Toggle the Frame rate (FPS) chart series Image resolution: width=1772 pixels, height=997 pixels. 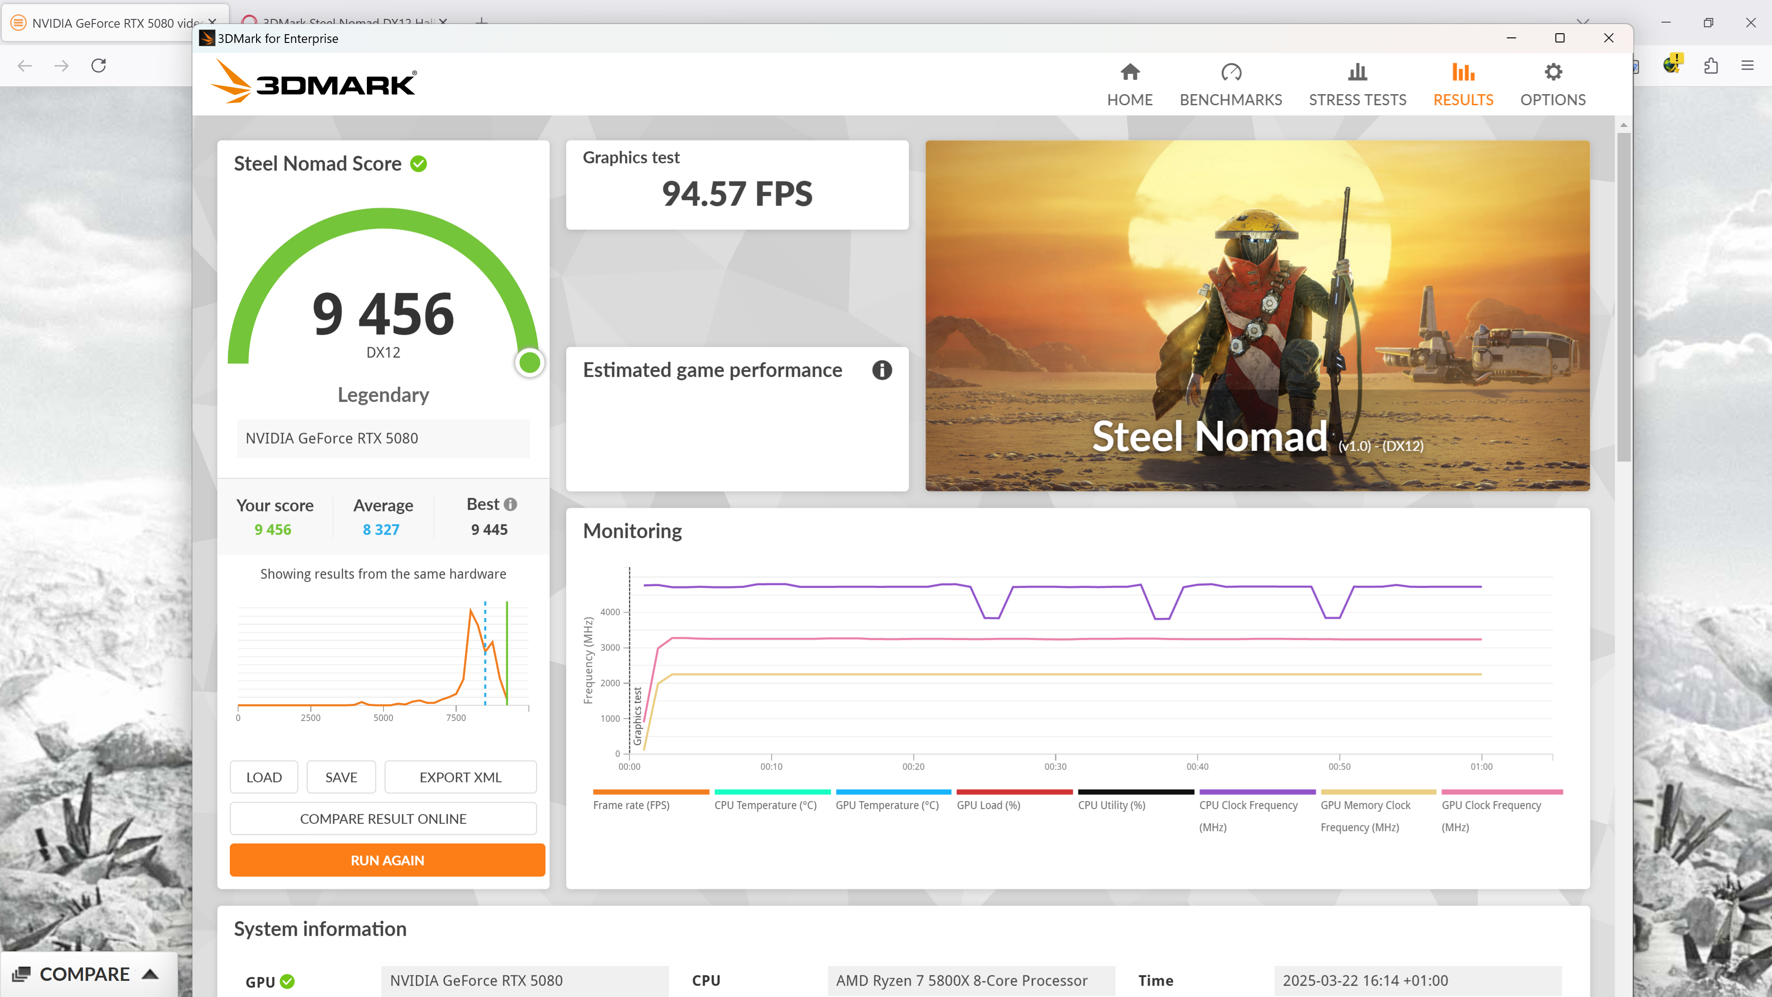click(x=631, y=805)
